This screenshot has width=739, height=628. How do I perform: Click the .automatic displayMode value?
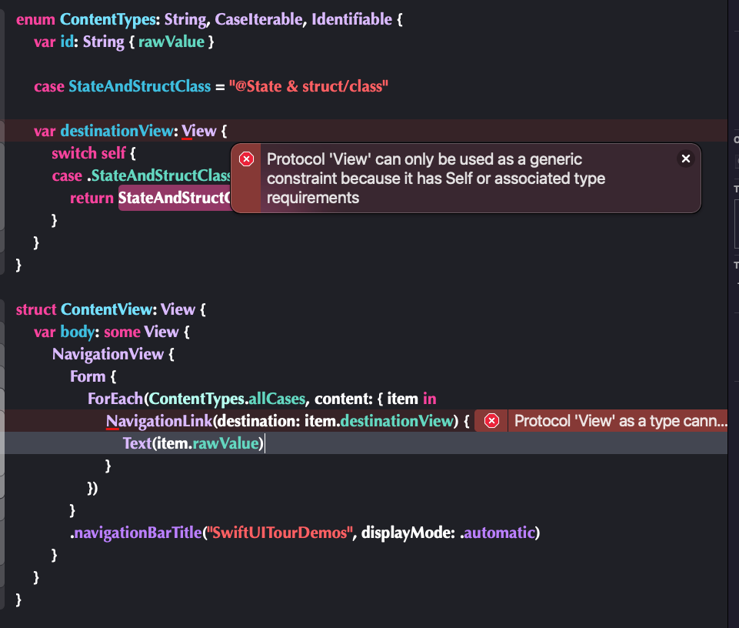[x=498, y=533]
